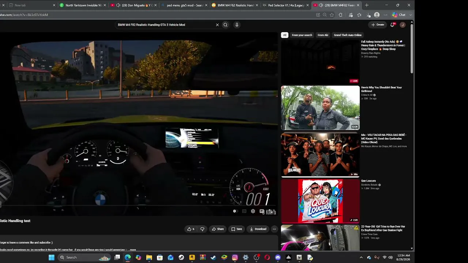
Task: Share this video
Action: [218, 229]
